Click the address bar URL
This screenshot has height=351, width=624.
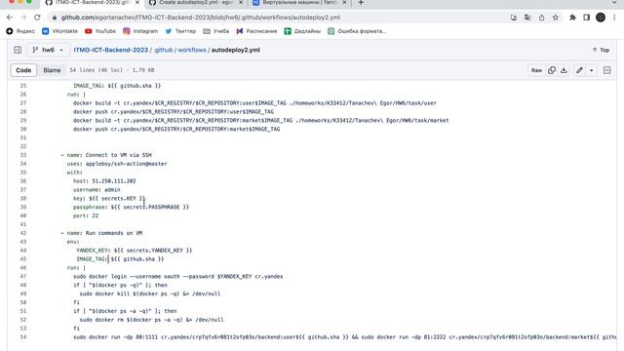point(201,18)
